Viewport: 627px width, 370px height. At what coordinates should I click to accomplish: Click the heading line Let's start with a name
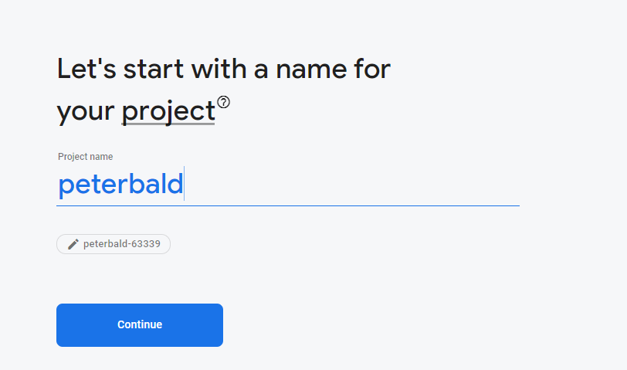(x=224, y=69)
